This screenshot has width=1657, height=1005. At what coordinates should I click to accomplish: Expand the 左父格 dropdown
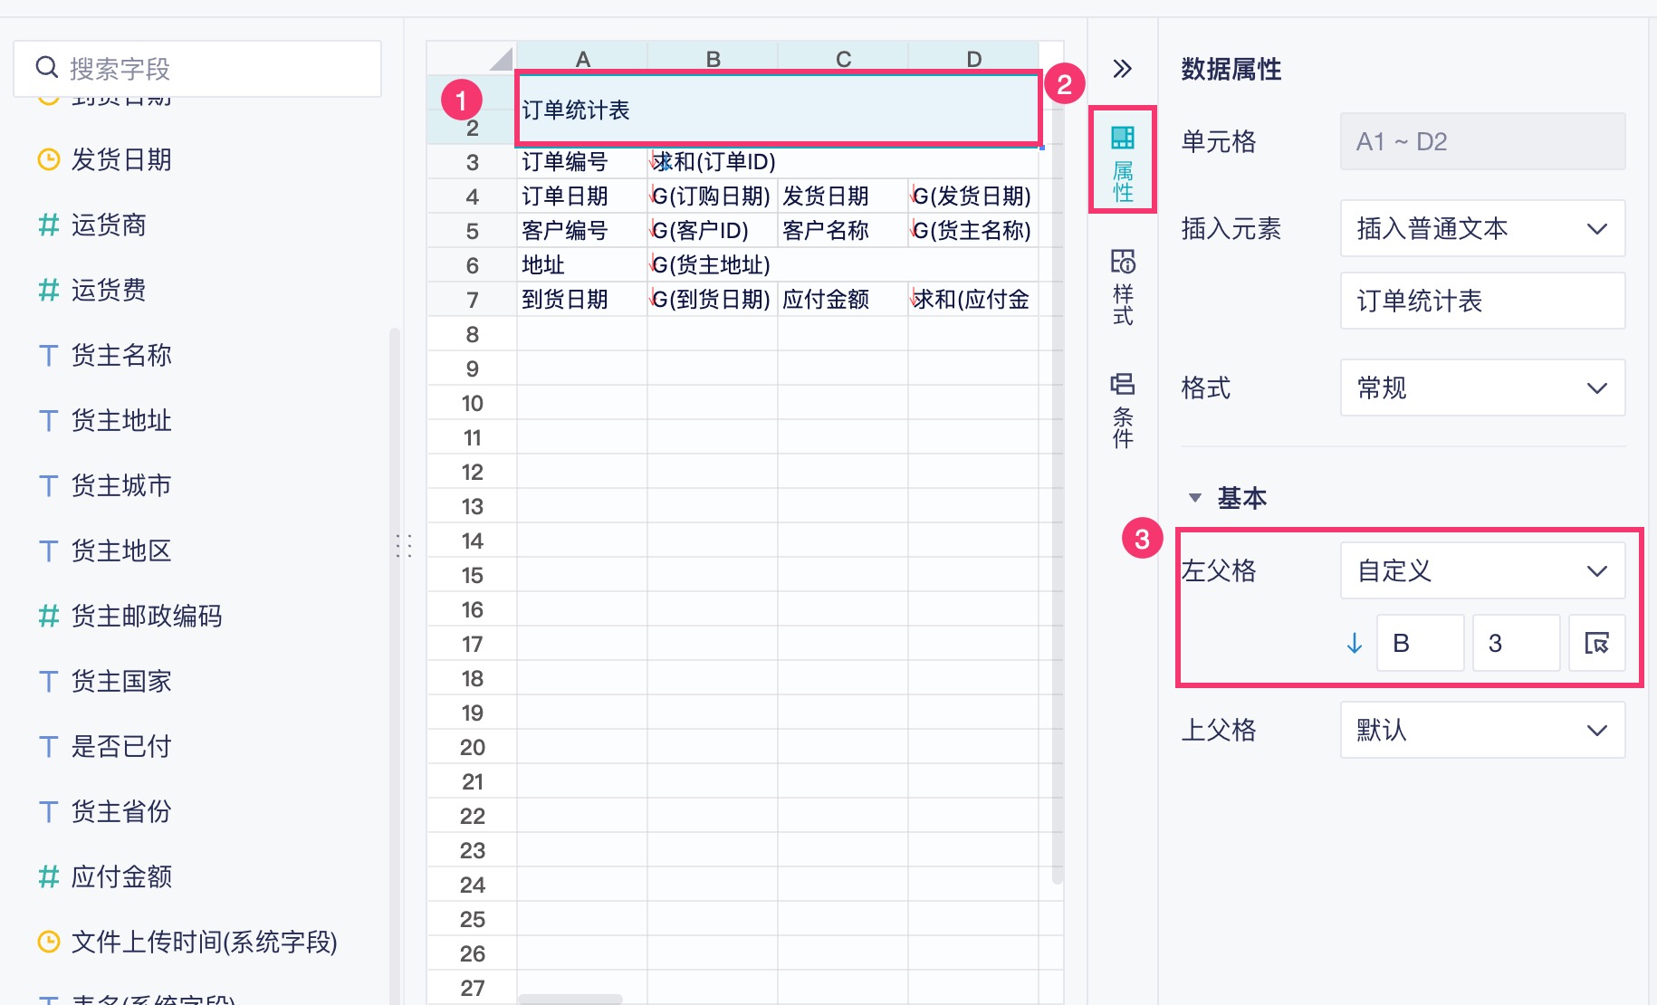(1482, 570)
